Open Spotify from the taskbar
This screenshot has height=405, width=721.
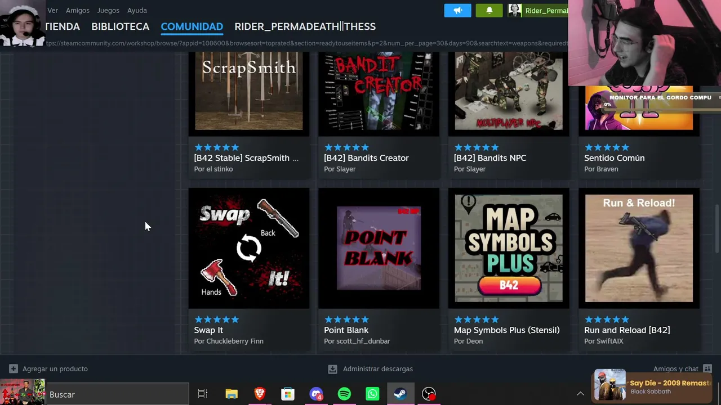[x=344, y=394]
